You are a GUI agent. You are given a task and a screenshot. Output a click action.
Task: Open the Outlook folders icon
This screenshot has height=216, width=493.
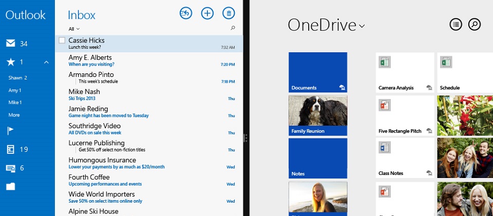coord(10,186)
